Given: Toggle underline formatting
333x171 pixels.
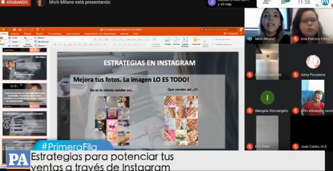Looking at the screenshot, I should point(65,44).
